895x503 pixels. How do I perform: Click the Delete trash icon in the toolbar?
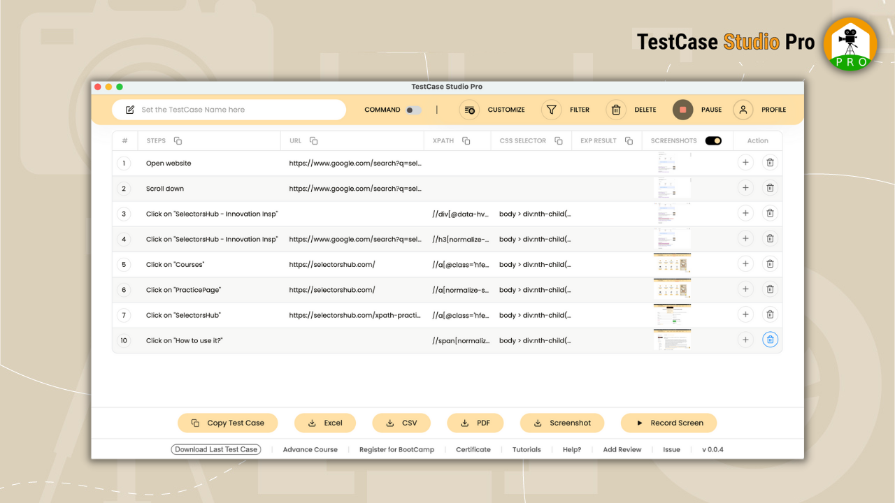[x=616, y=110]
